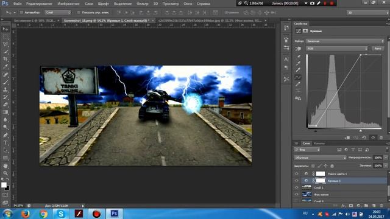
Task: Enable the Автовыбор checkbox
Action: click(x=21, y=12)
